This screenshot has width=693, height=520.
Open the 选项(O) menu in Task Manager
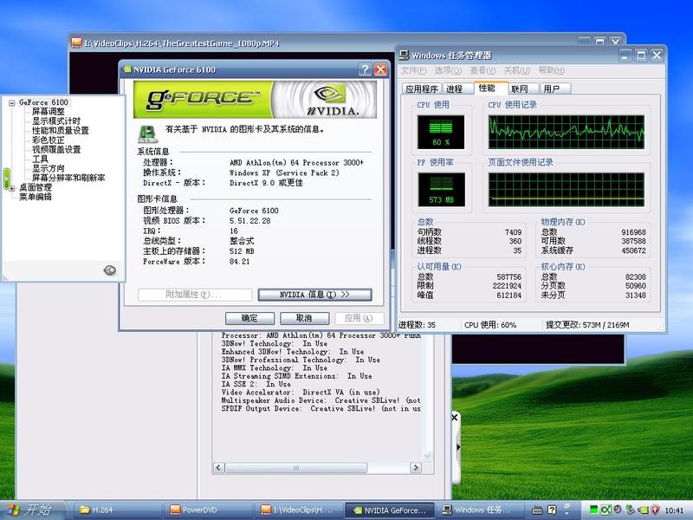(448, 71)
